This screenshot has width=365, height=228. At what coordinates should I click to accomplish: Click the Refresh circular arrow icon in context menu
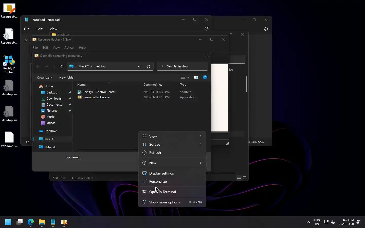144,153
